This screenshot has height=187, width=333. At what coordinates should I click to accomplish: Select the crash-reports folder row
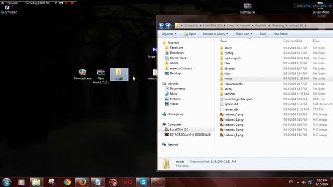tap(276, 58)
